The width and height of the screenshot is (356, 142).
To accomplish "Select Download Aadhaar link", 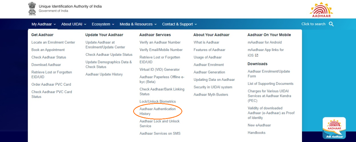I will pyautogui.click(x=46, y=65).
